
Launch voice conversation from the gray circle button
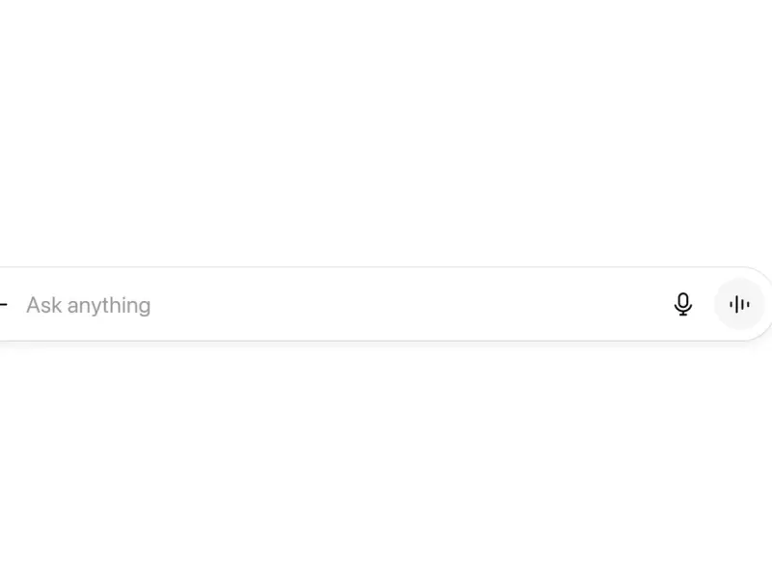click(739, 305)
